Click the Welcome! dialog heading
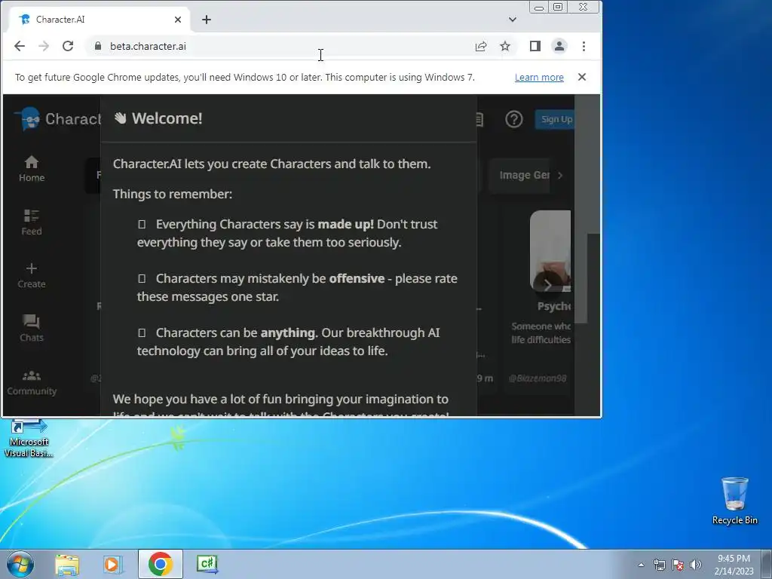 click(158, 118)
